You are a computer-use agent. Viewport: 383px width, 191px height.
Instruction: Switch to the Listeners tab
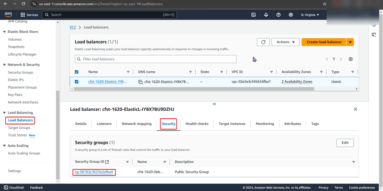click(x=104, y=124)
